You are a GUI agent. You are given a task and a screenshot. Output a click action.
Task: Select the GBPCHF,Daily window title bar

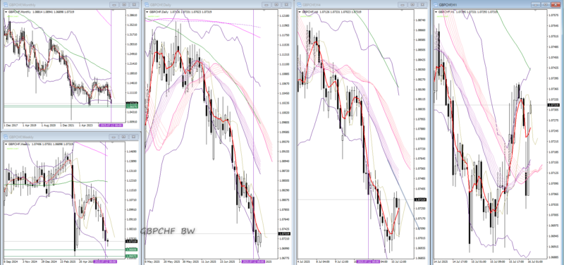(217, 5)
